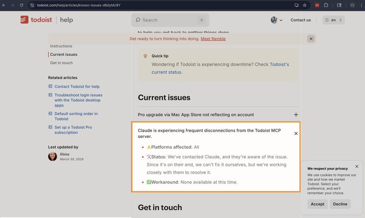Dismiss the Ramble announcement banner
This screenshot has height=218, width=365.
click(x=311, y=39)
